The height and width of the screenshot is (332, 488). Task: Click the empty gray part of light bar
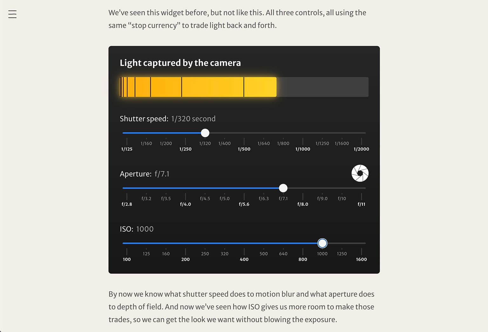(322, 87)
